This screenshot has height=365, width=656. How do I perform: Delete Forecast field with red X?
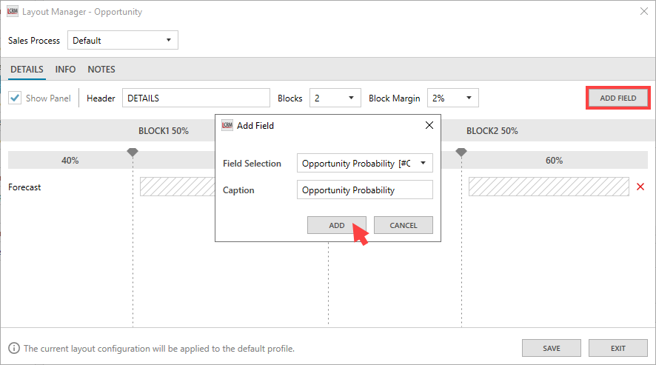(640, 187)
